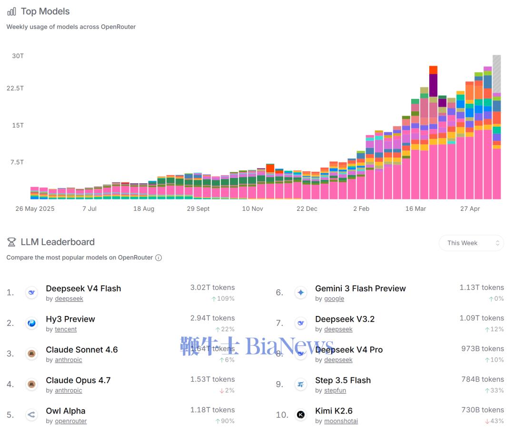
Task: Click the purple segment of the tallest March bar
Action: tap(433, 85)
